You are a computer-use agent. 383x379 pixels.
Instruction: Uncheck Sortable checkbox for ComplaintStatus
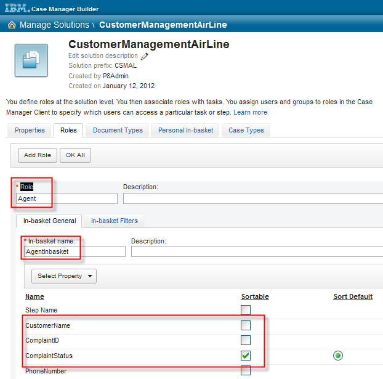pos(246,356)
